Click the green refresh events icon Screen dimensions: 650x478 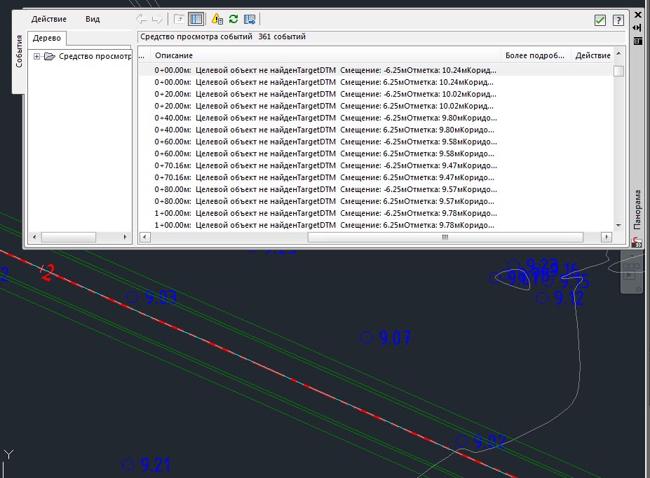[x=233, y=20]
